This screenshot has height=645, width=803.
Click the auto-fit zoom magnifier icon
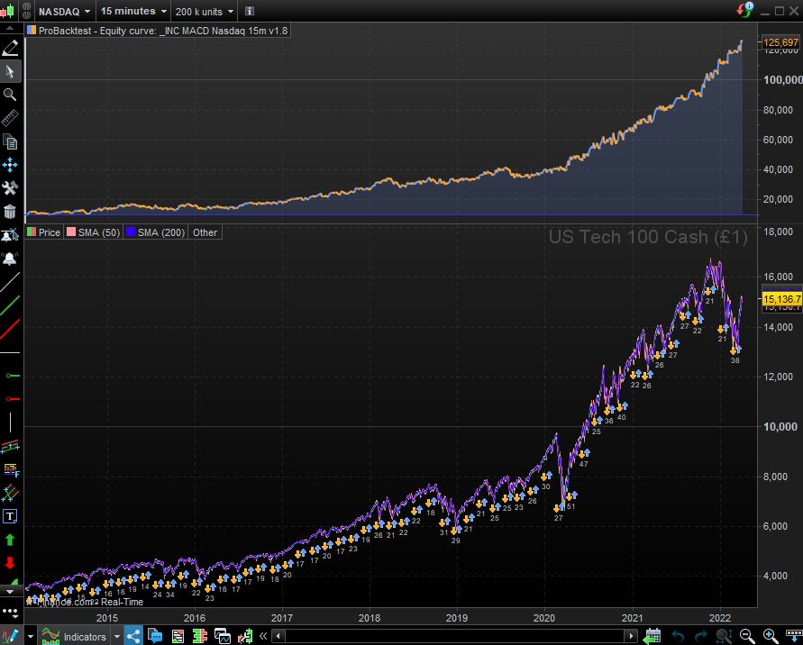coord(724,637)
